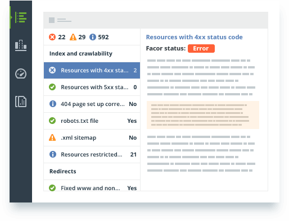
Task: Open the reports document sidebar icon
Action: coord(21,102)
